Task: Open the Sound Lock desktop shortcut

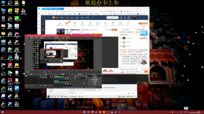Action: click(x=17, y=96)
